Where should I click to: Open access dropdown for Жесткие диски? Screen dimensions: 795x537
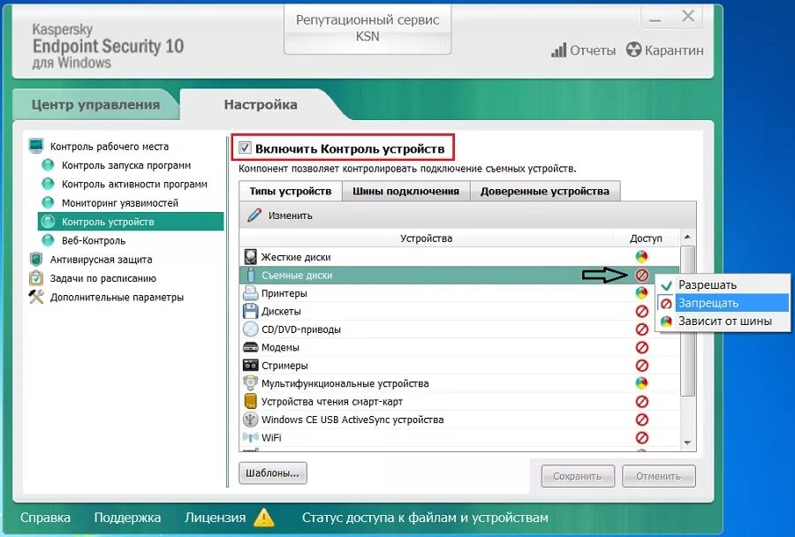coord(641,257)
